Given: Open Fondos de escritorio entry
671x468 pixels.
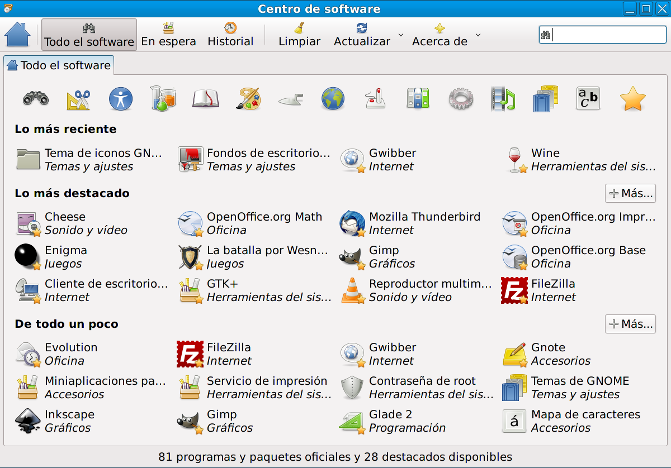Looking at the screenshot, I should [x=253, y=160].
